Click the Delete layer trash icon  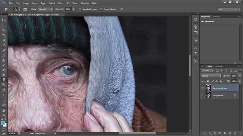[235, 133]
